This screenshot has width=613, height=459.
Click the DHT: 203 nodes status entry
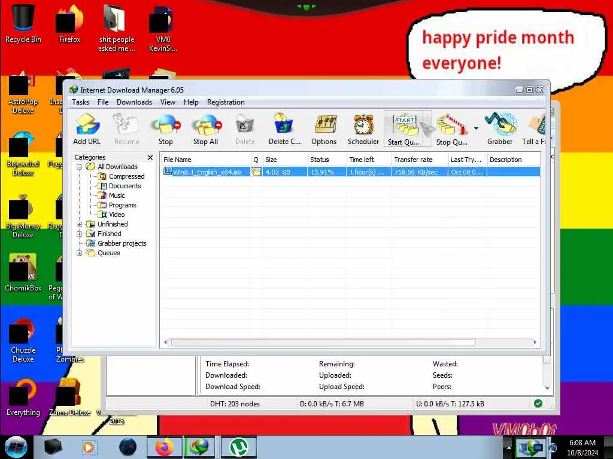point(235,404)
